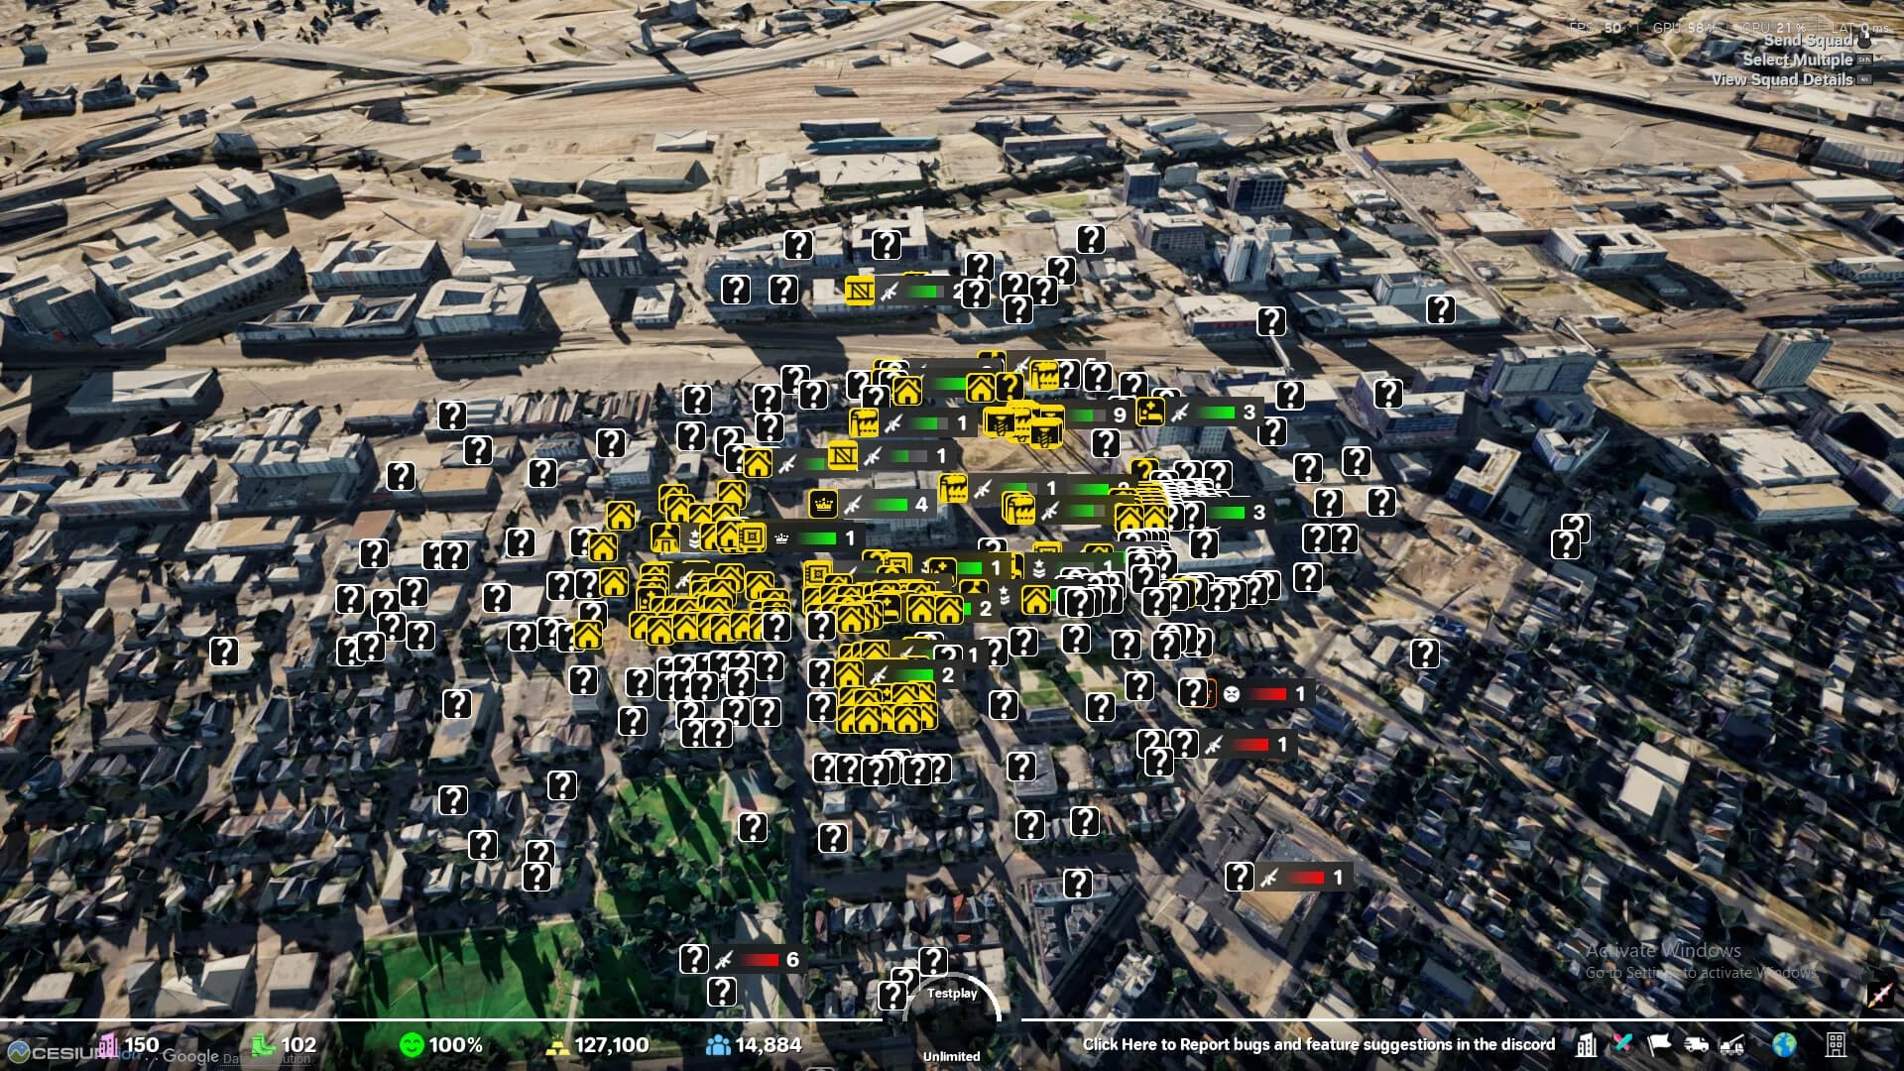Click the Select Multiple option
This screenshot has width=1904, height=1071.
[1797, 59]
